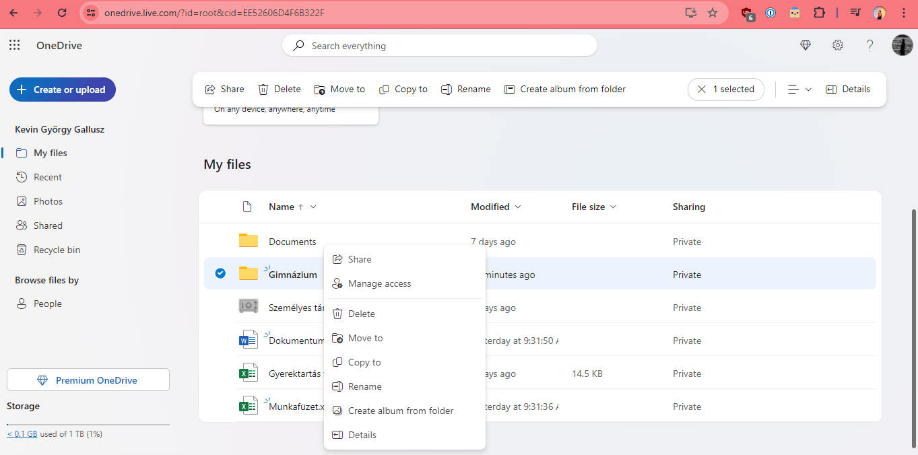Screen dimensions: 918x455
Task: Open the app launcher grid icon
Action: (x=14, y=45)
